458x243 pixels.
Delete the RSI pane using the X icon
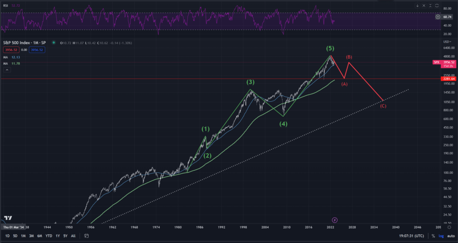pos(424,5)
